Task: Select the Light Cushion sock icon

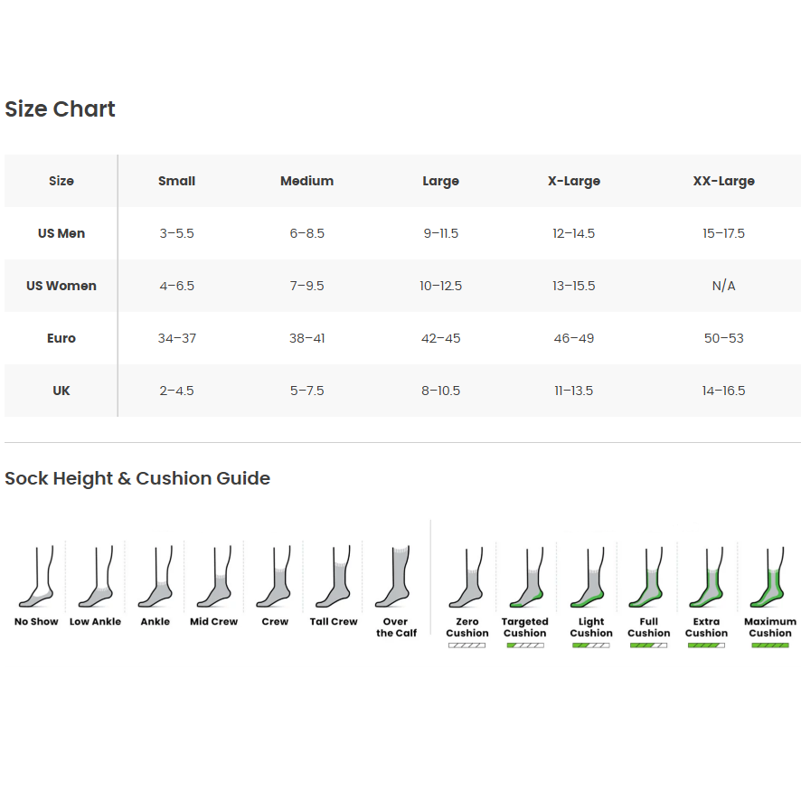Action: click(x=591, y=579)
